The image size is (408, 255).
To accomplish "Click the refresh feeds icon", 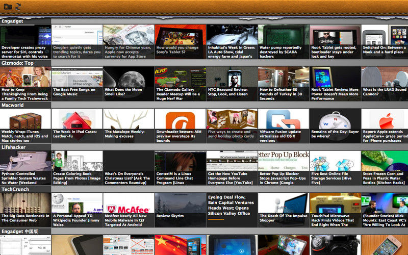I will pyautogui.click(x=18, y=7).
